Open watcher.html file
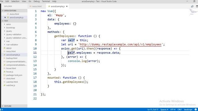 (x=12, y=82)
